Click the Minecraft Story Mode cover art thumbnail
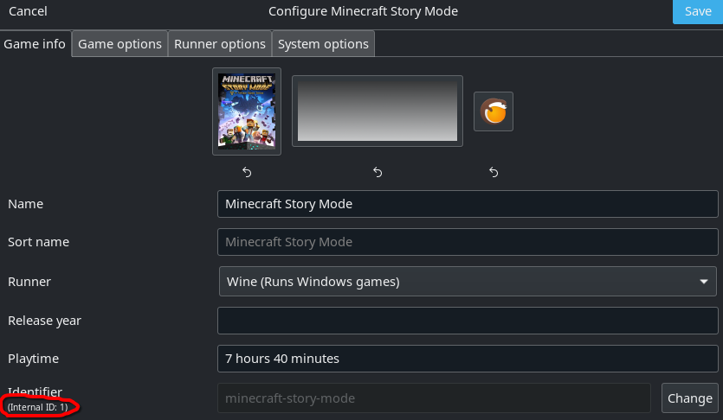Screen dimensions: 723x420 pos(247,111)
